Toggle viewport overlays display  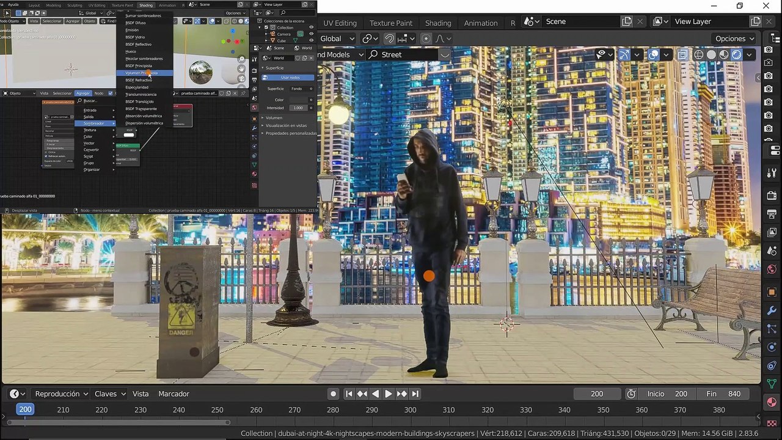tap(654, 54)
